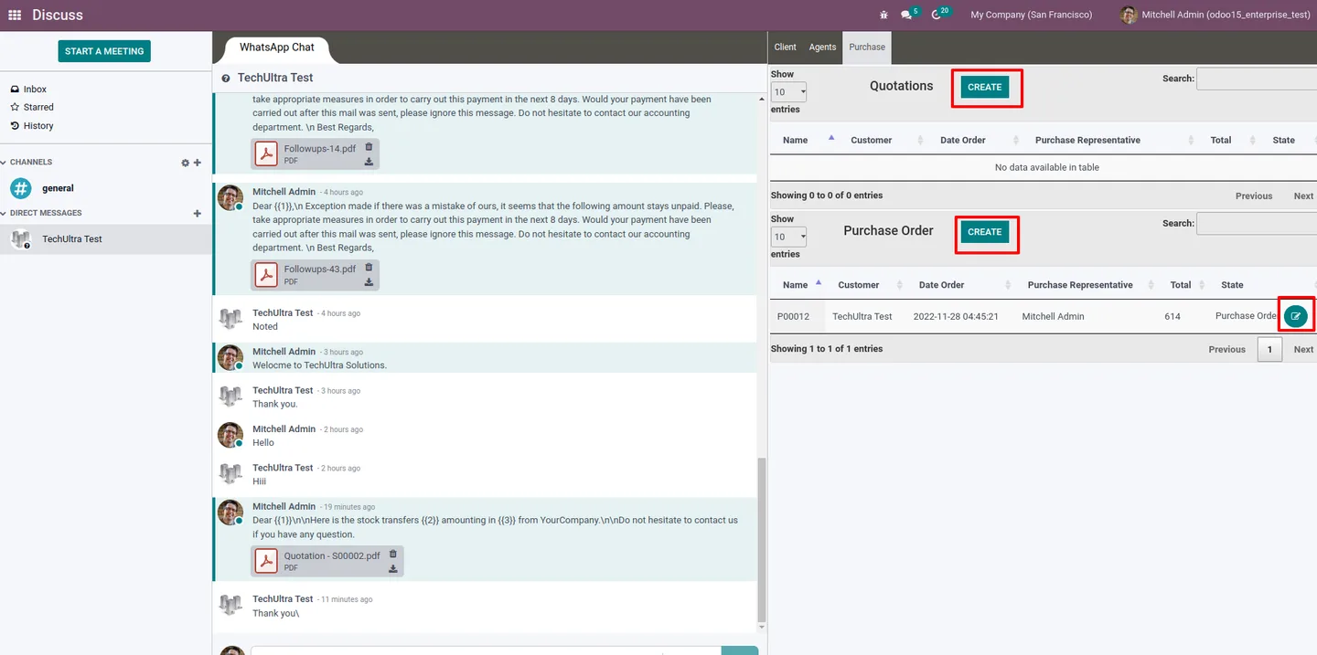Select page 1 in Purchase Order pagination
Screen dimensions: 1317x655
point(1269,349)
